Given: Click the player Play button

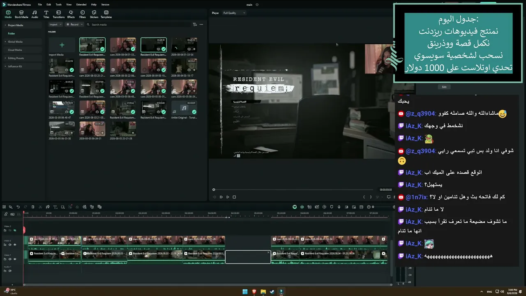Looking at the screenshot, I should click(228, 197).
